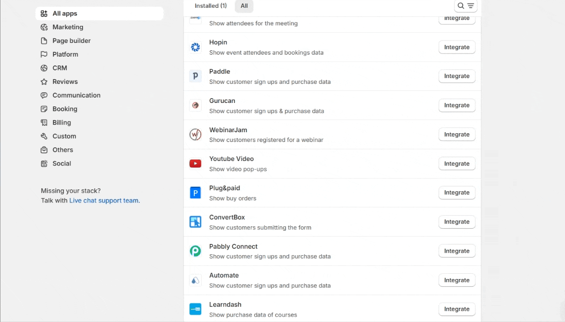Click the ConvertBox logo icon
Screen dimensions: 565x322
coord(195,222)
